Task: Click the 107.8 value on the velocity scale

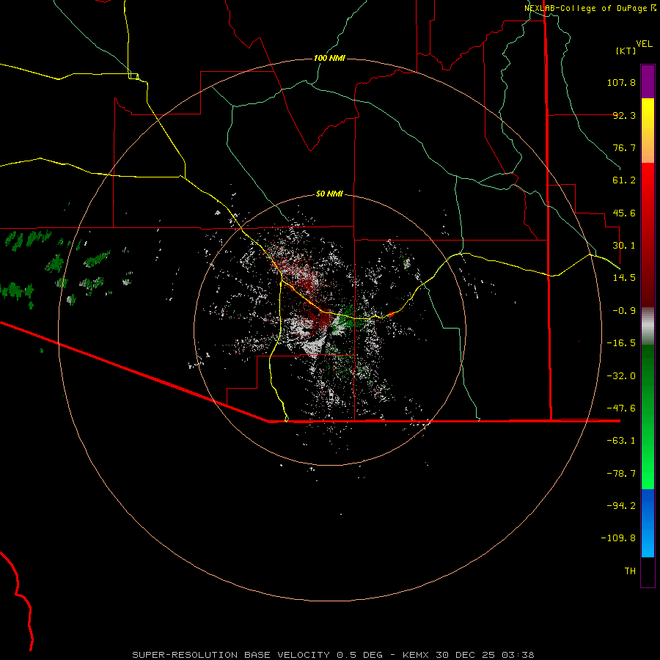Action: [621, 82]
